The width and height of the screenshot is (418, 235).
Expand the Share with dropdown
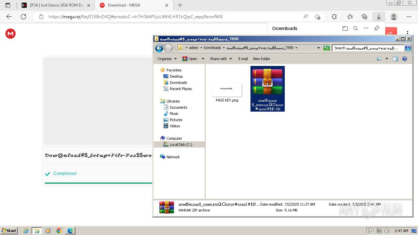[x=221, y=59]
